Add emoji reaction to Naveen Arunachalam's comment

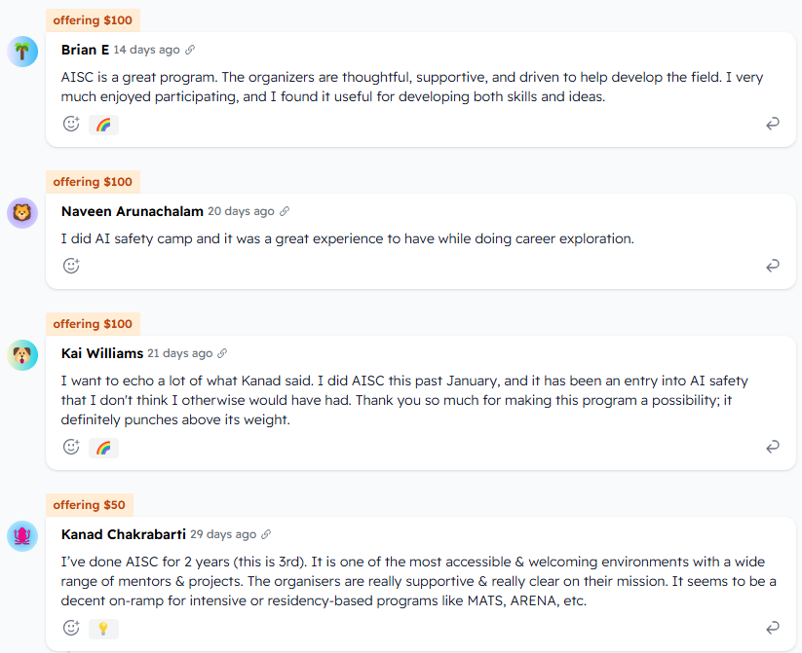[x=71, y=266]
